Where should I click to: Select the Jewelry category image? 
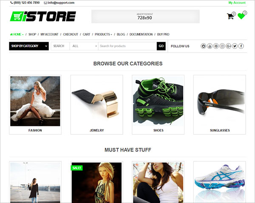point(96,101)
